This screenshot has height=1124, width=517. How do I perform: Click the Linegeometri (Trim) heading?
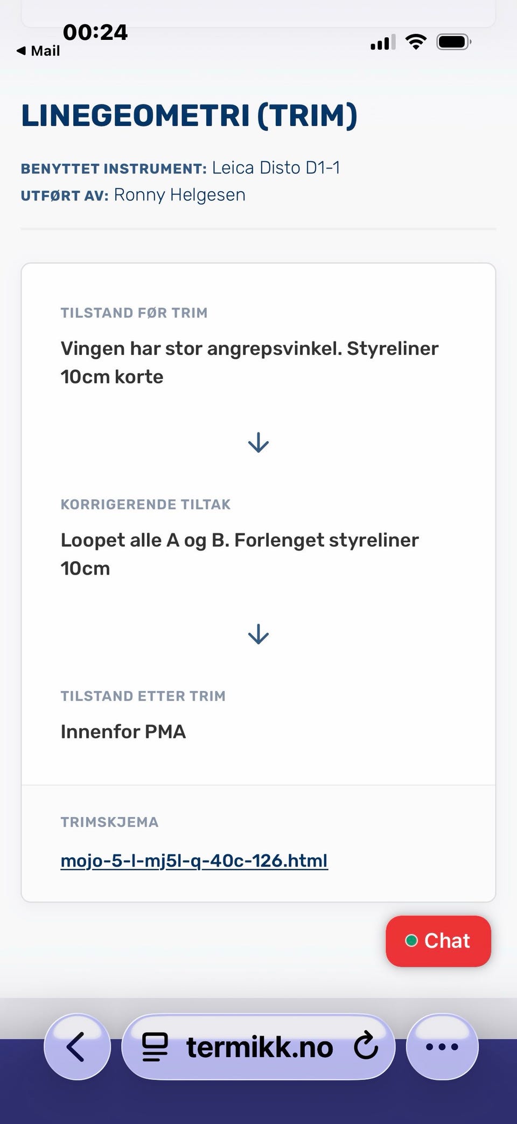pyautogui.click(x=189, y=115)
